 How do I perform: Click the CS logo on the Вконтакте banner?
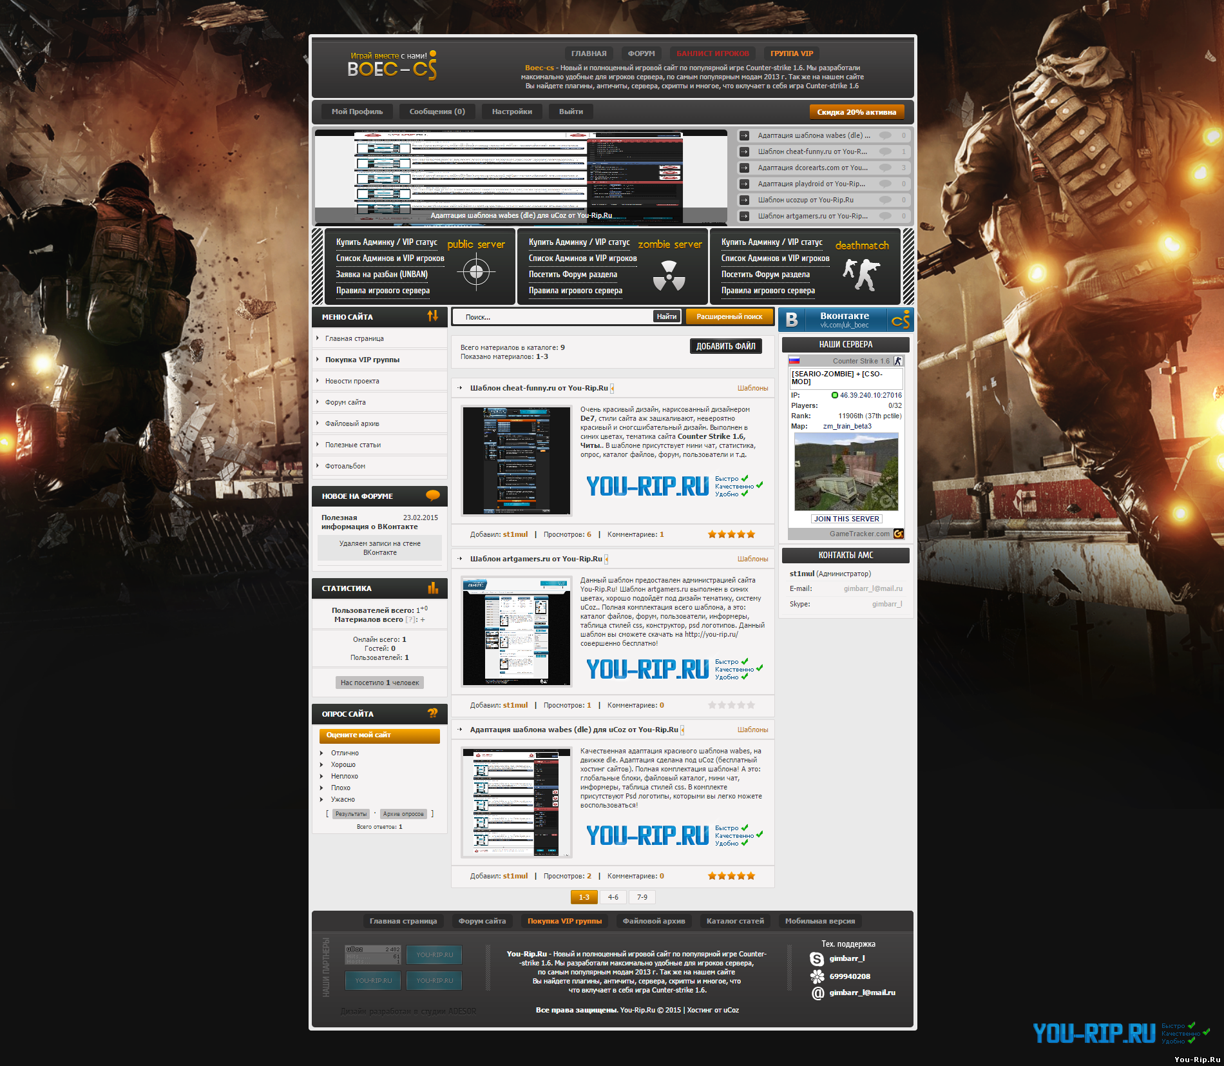(901, 320)
